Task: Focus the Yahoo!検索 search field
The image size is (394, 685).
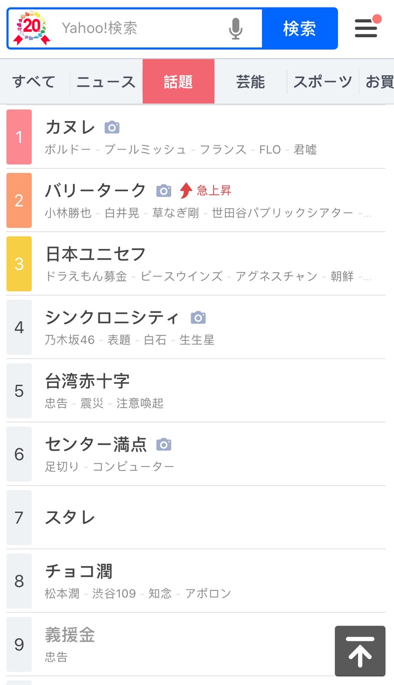Action: tap(140, 28)
